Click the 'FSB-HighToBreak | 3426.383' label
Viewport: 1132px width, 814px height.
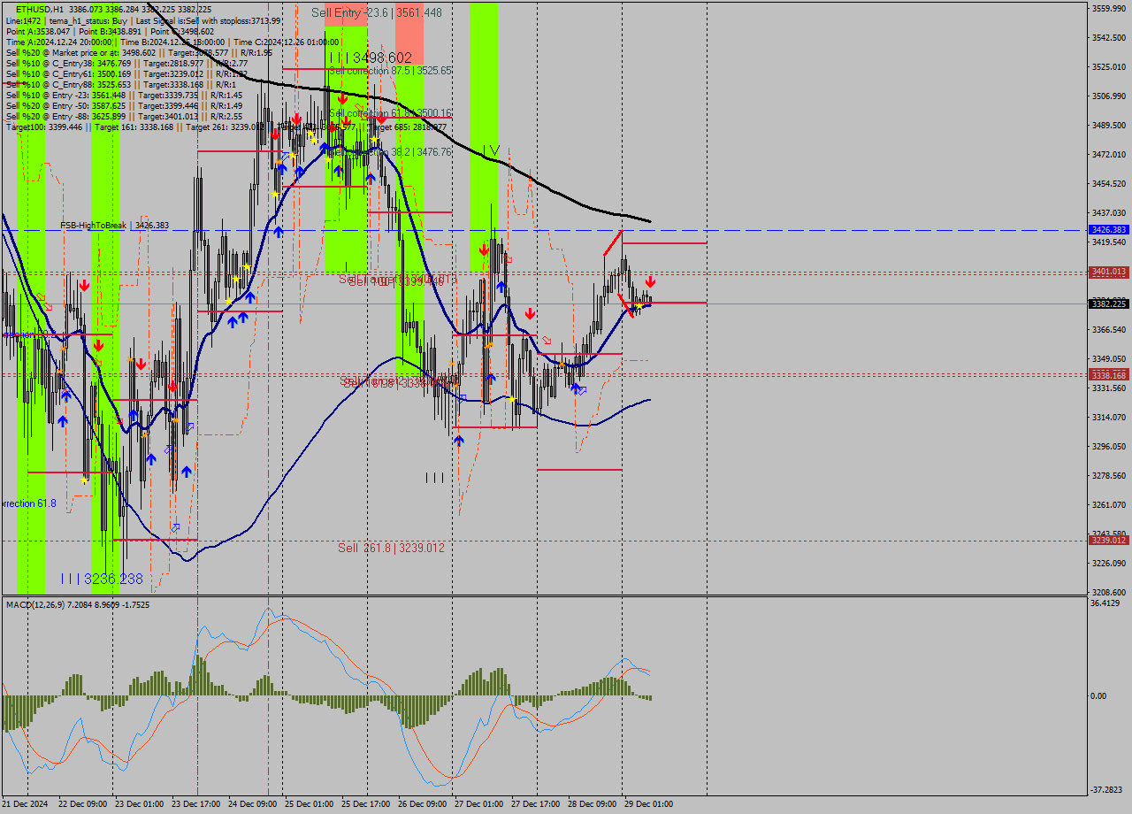(x=114, y=225)
